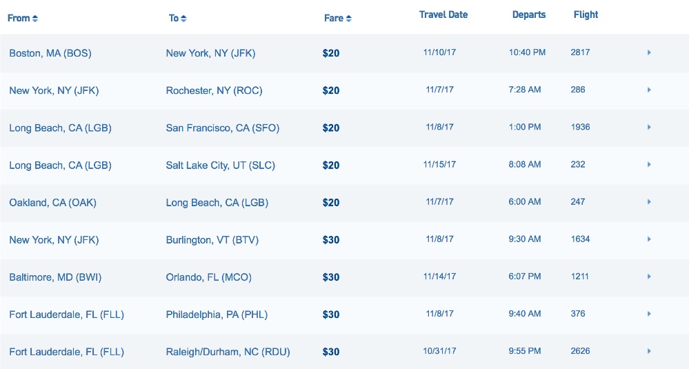The image size is (689, 369).
Task: Open arrow for flight 376 to Philadelphia
Action: [x=649, y=314]
